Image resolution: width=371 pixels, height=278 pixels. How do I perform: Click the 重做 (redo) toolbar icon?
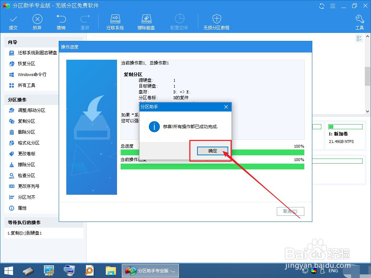pyautogui.click(x=85, y=22)
